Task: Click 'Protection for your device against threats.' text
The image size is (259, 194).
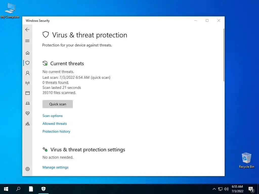Action: [x=77, y=45]
